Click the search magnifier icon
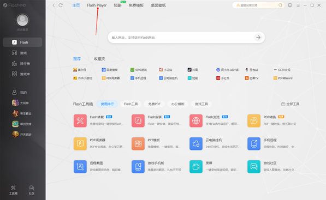Image resolution: width=326 pixels, height=200 pixels. click(x=280, y=5)
